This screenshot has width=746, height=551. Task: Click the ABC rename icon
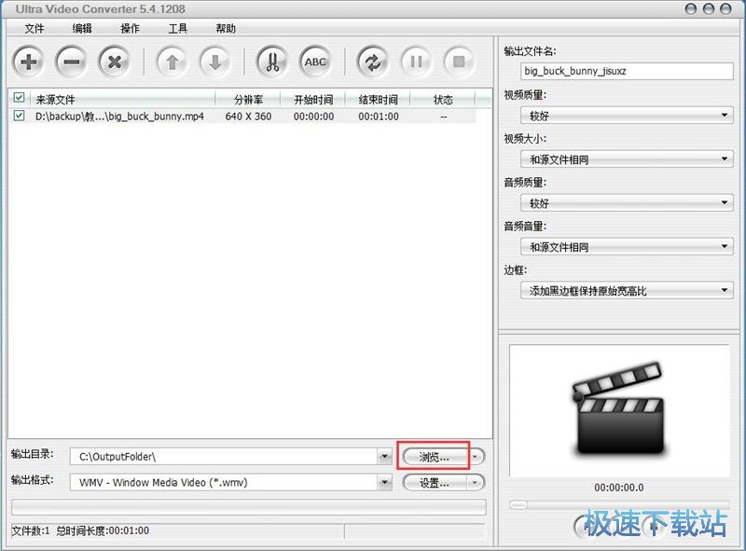click(x=315, y=62)
